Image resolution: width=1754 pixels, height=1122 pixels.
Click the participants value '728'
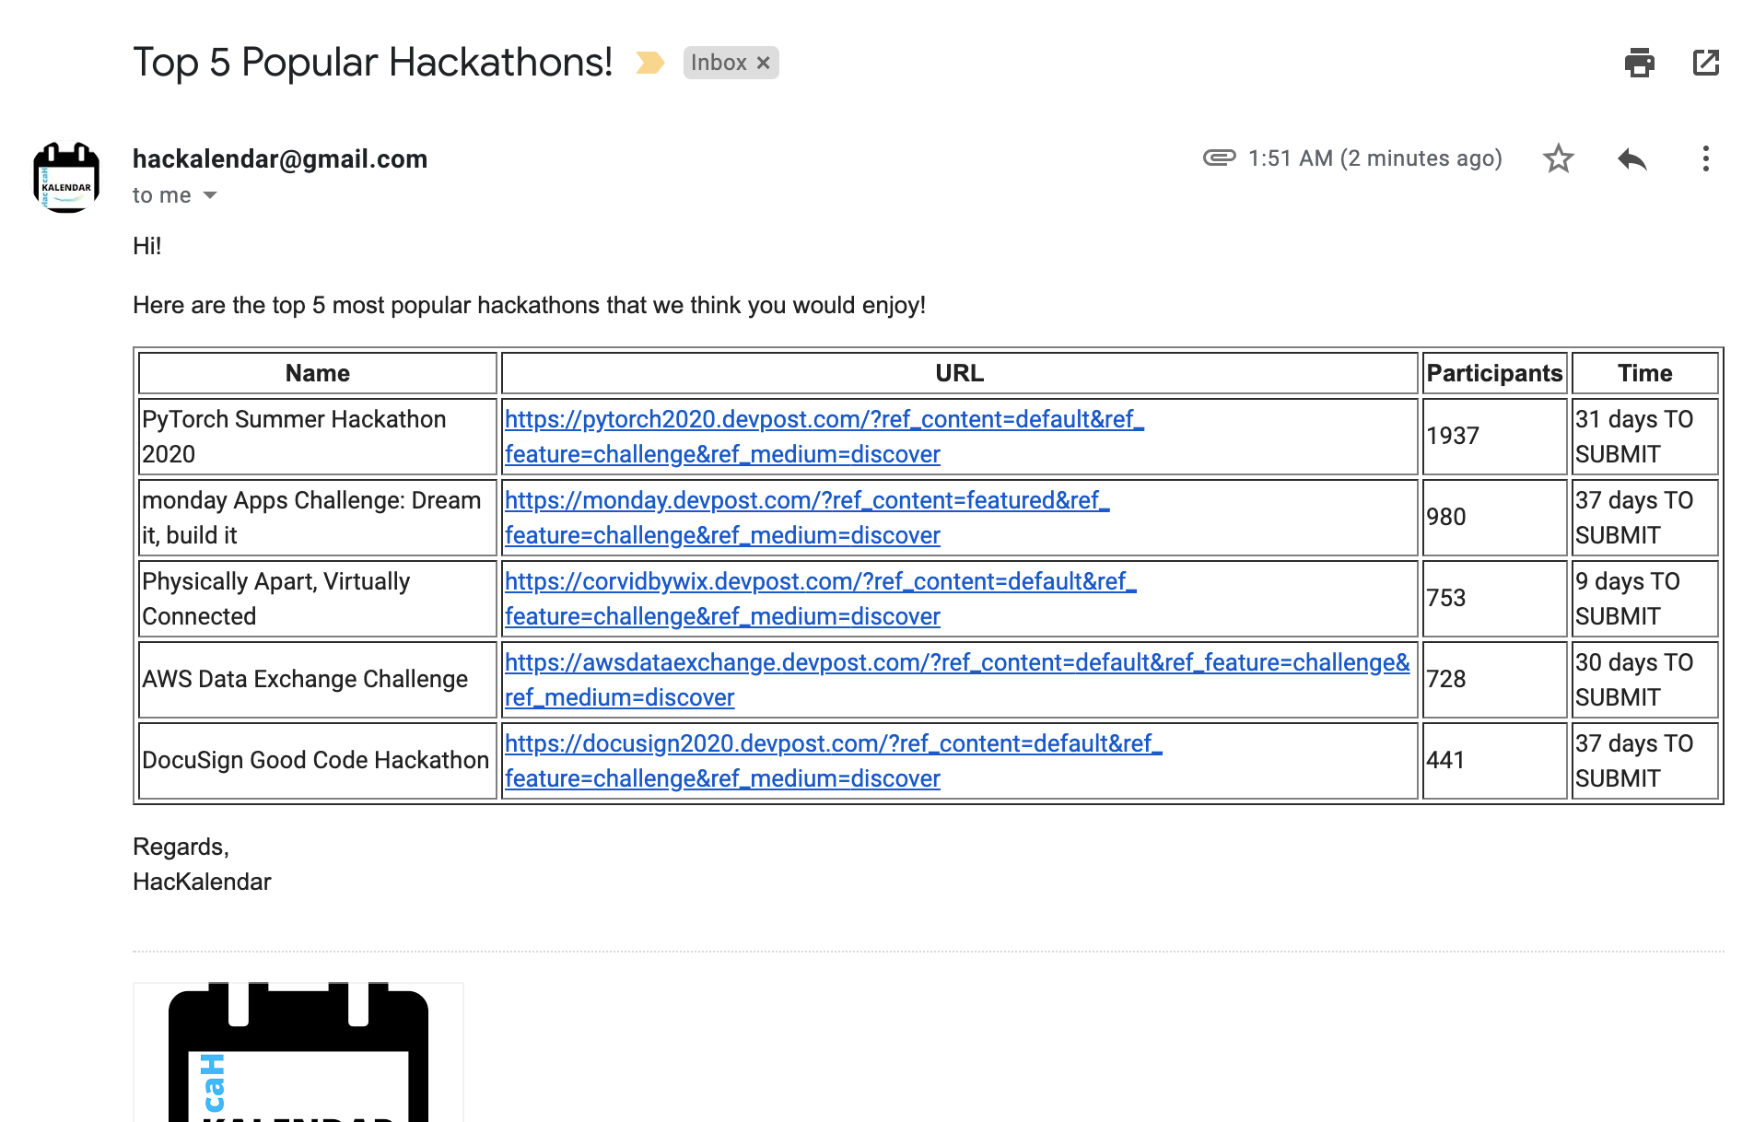click(x=1446, y=679)
